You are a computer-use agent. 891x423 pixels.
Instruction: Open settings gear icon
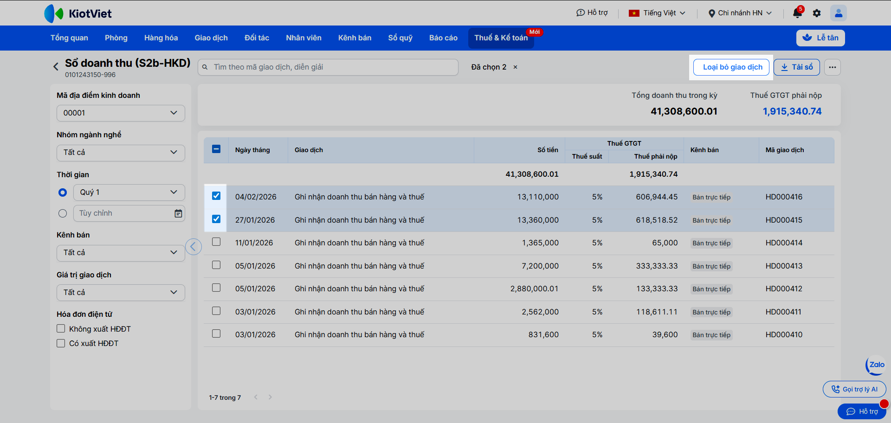pos(817,13)
